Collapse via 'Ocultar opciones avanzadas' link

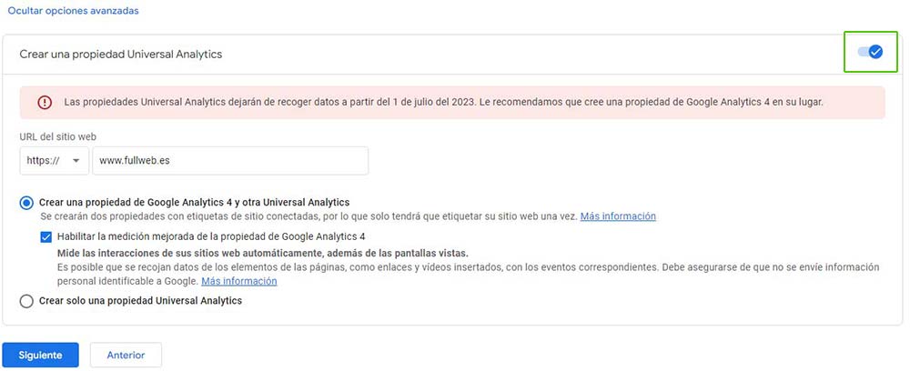[73, 10]
